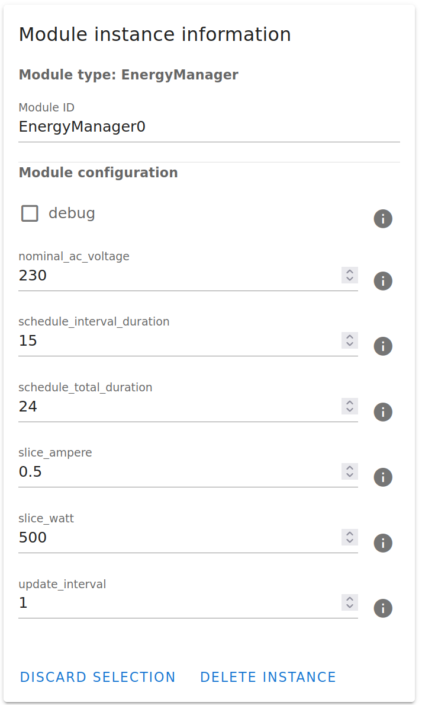Select the slice_watt value 500 field
This screenshot has height=705, width=422.
click(x=178, y=538)
